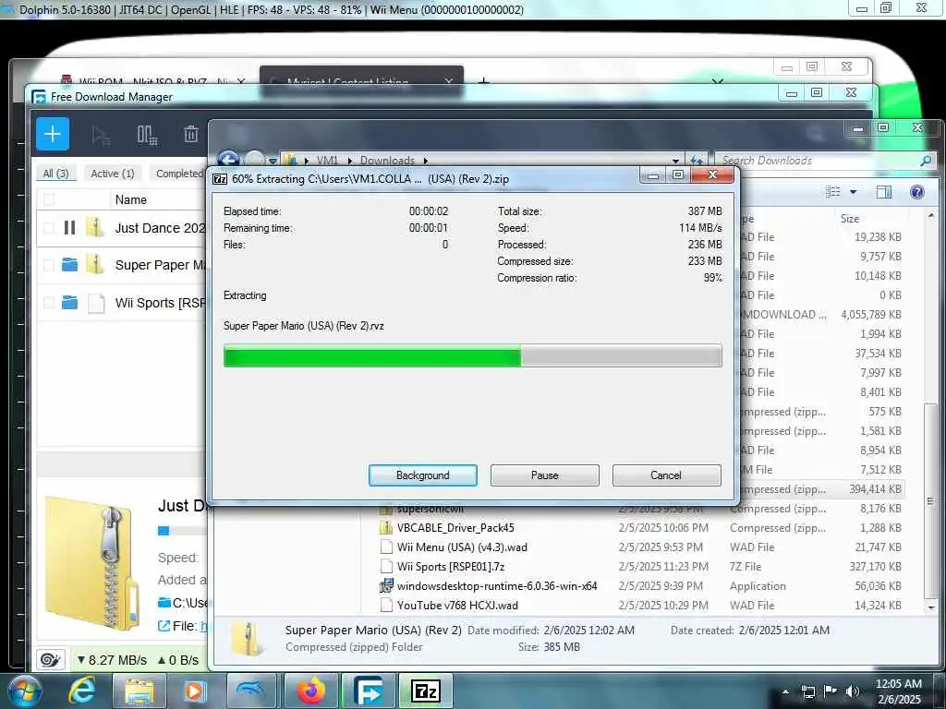The width and height of the screenshot is (946, 709).
Task: Select Wii Sports [RSPE01].7z file
Action: (x=451, y=566)
